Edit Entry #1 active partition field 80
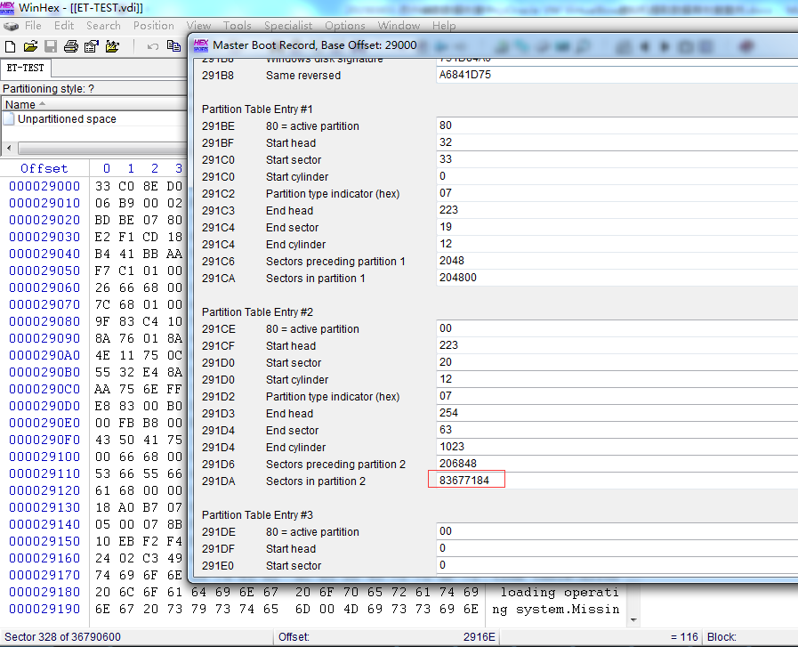 click(617, 125)
